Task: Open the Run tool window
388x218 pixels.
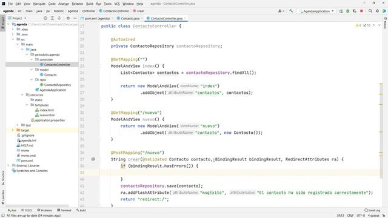Action: [x=12, y=210]
